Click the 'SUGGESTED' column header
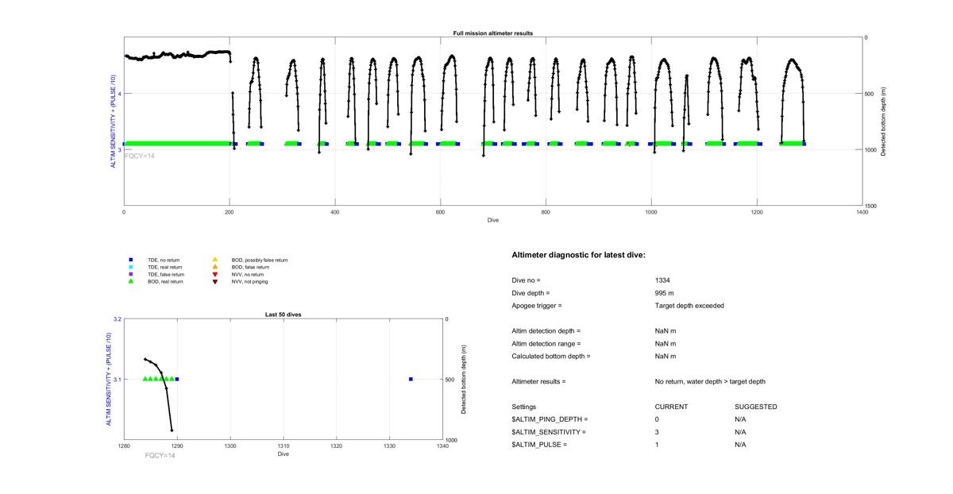Viewport: 953px width, 494px height. point(756,407)
